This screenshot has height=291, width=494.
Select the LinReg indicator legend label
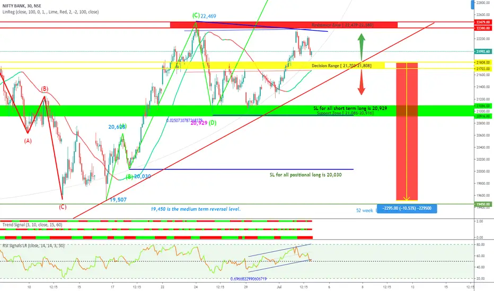[50, 12]
